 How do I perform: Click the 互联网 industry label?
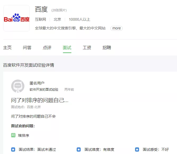[40, 19]
